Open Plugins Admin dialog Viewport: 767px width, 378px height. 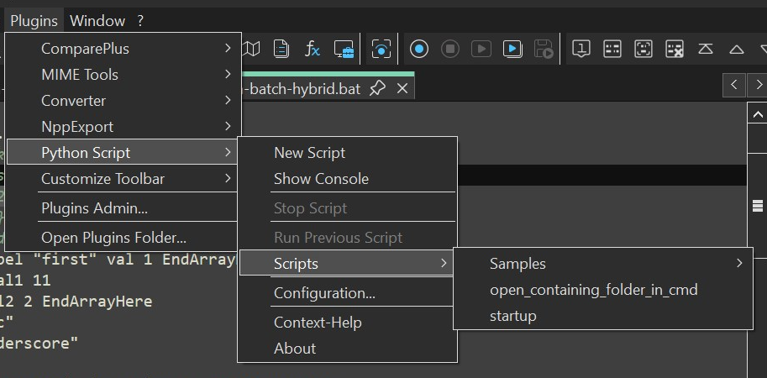pyautogui.click(x=94, y=208)
